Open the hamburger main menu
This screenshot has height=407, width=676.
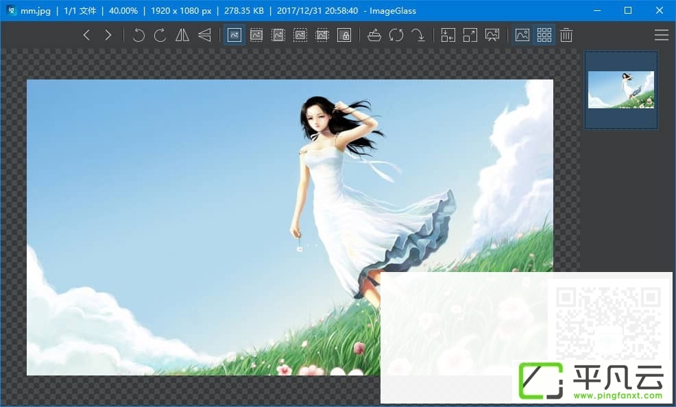click(661, 35)
